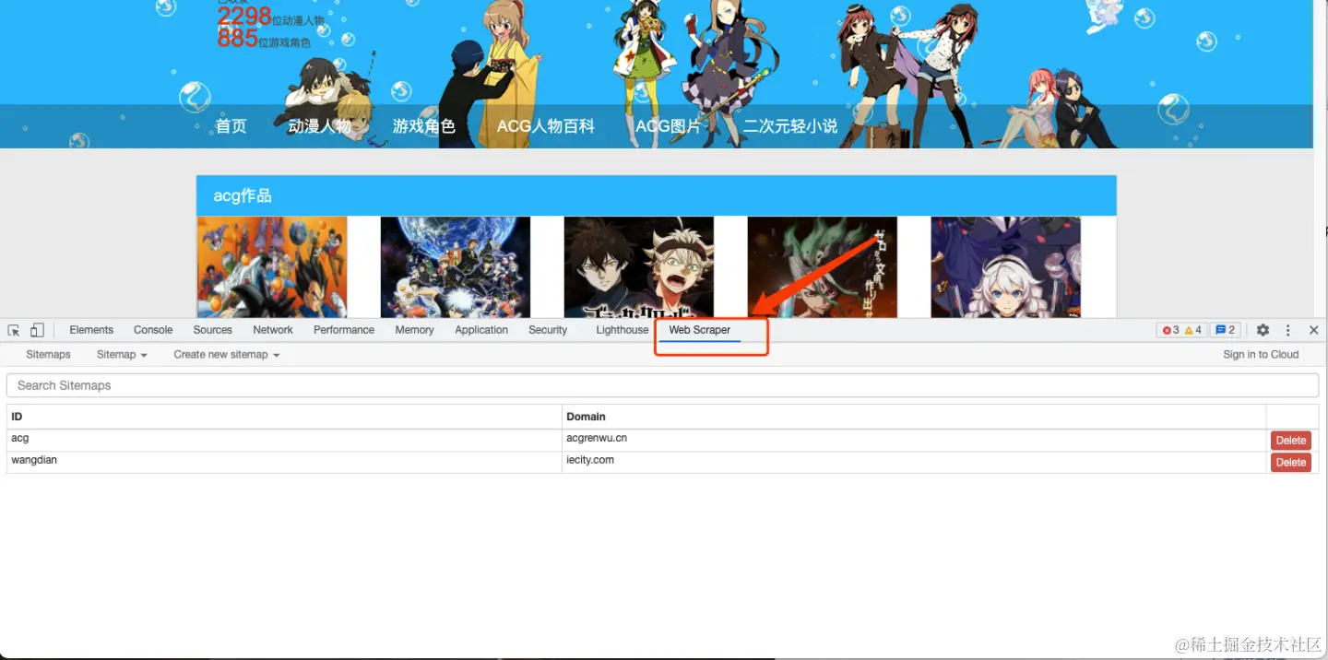Switch to the Console tab
The width and height of the screenshot is (1328, 660).
[x=153, y=330]
